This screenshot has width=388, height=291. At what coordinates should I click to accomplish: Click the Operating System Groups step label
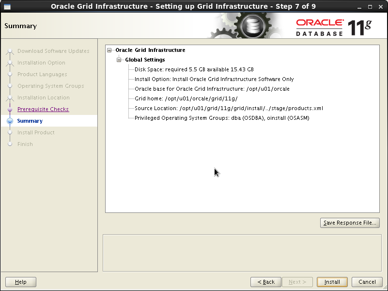point(51,86)
